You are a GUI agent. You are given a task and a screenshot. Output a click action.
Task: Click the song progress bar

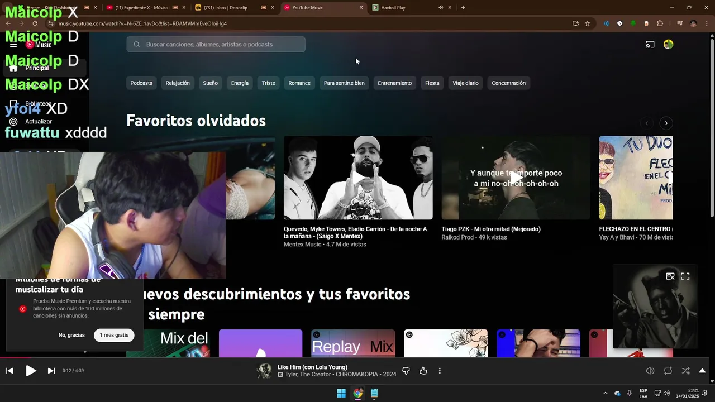point(357,358)
